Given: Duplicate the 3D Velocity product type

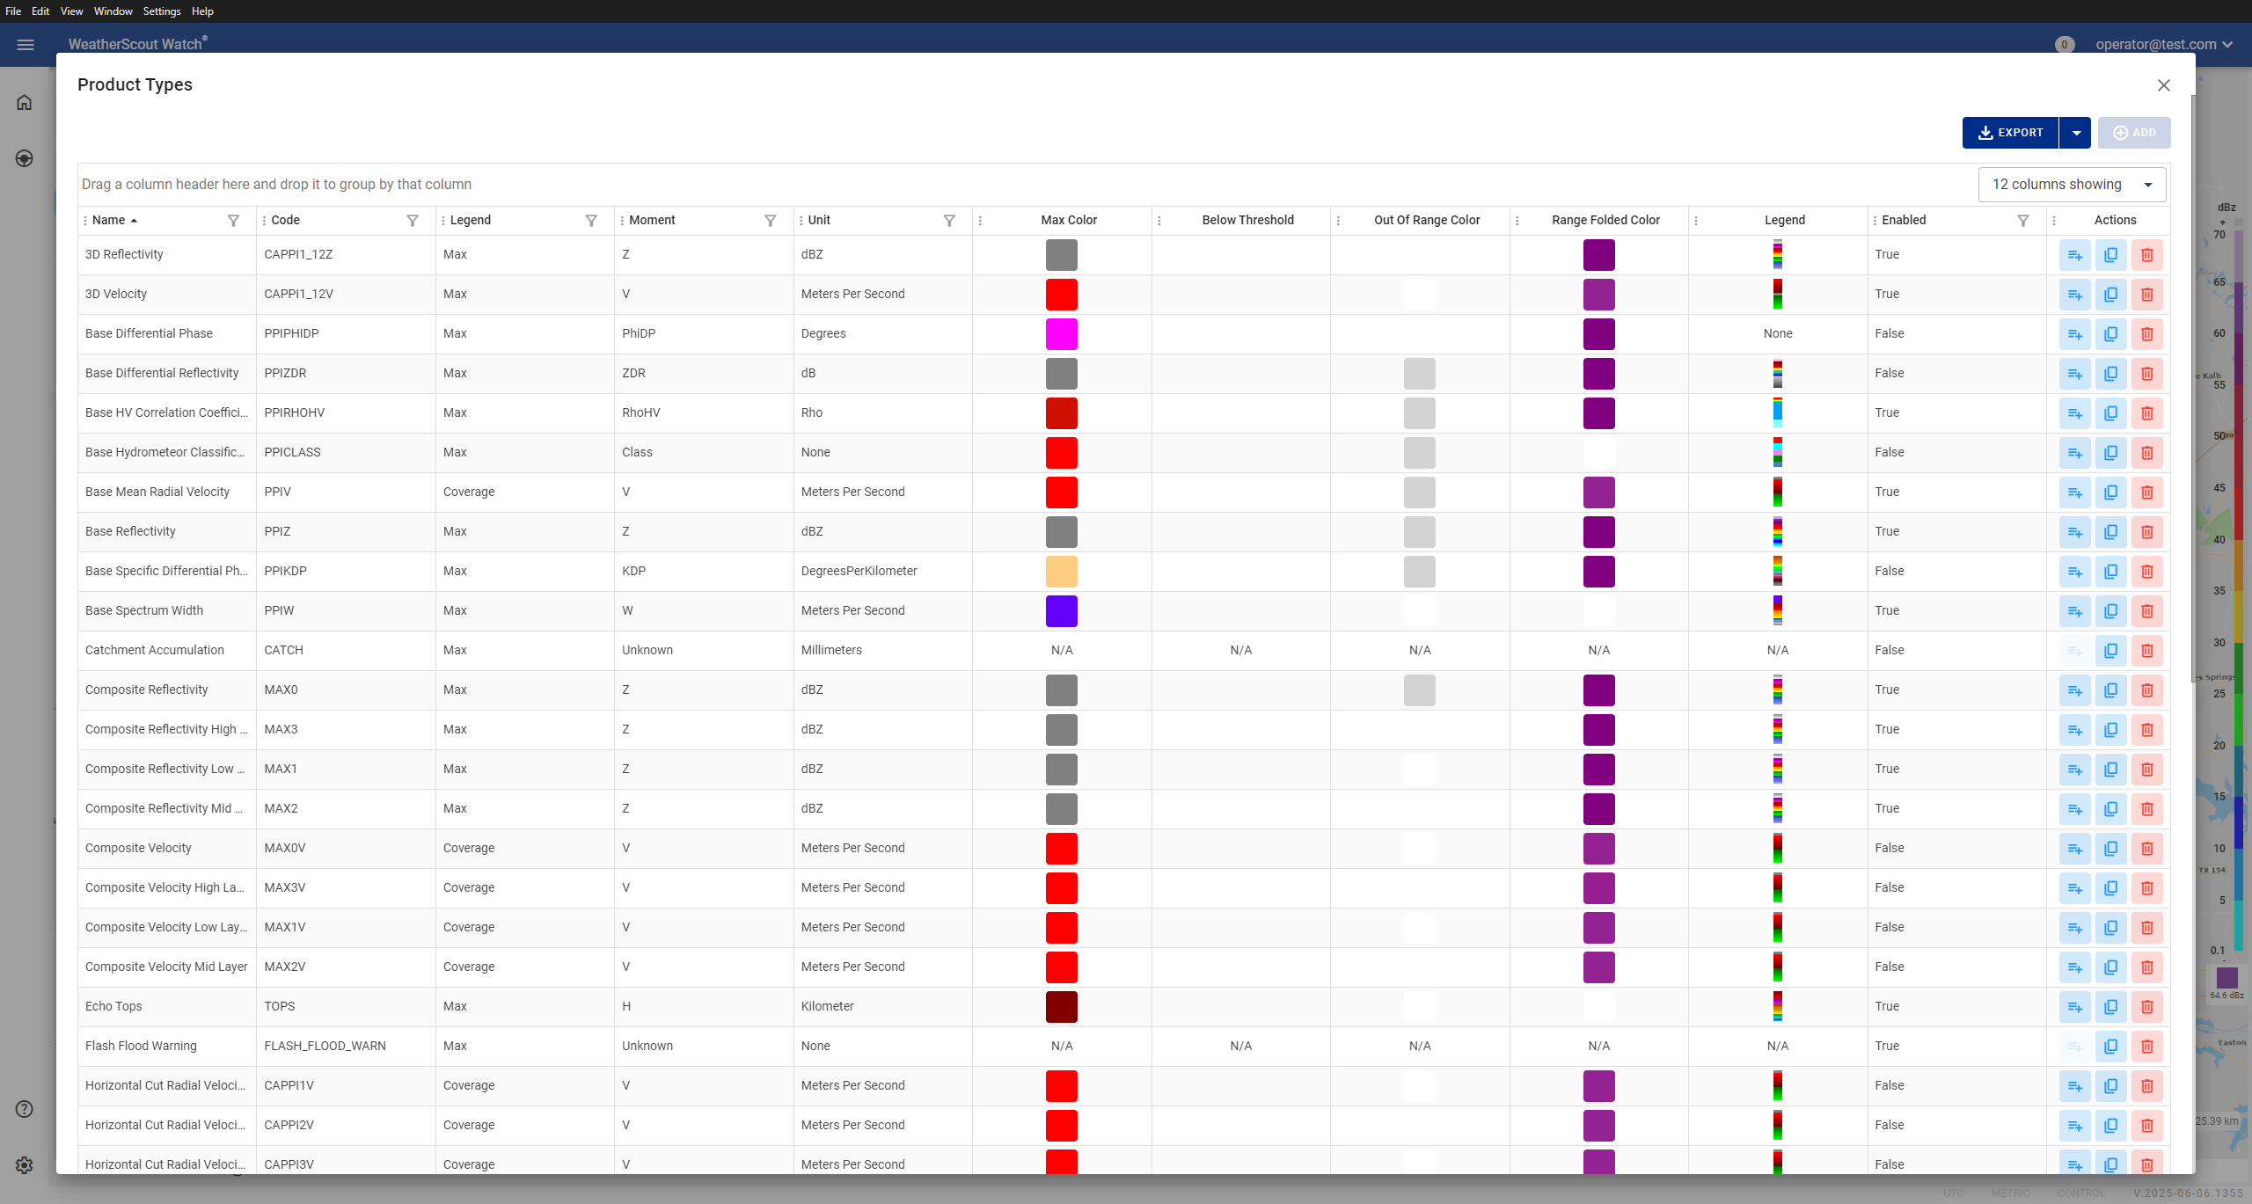Looking at the screenshot, I should (2110, 295).
